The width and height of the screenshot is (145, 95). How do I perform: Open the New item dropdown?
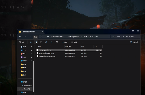pyautogui.click(x=22, y=42)
